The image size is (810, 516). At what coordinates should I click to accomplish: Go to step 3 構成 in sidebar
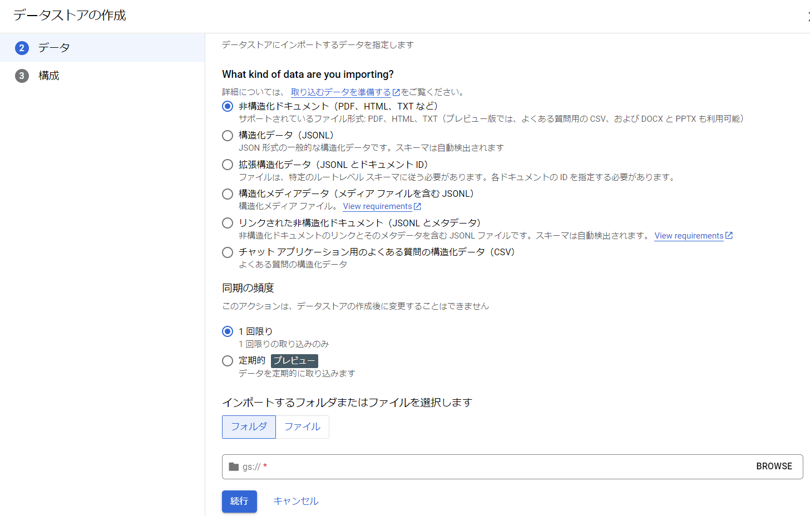coord(102,76)
